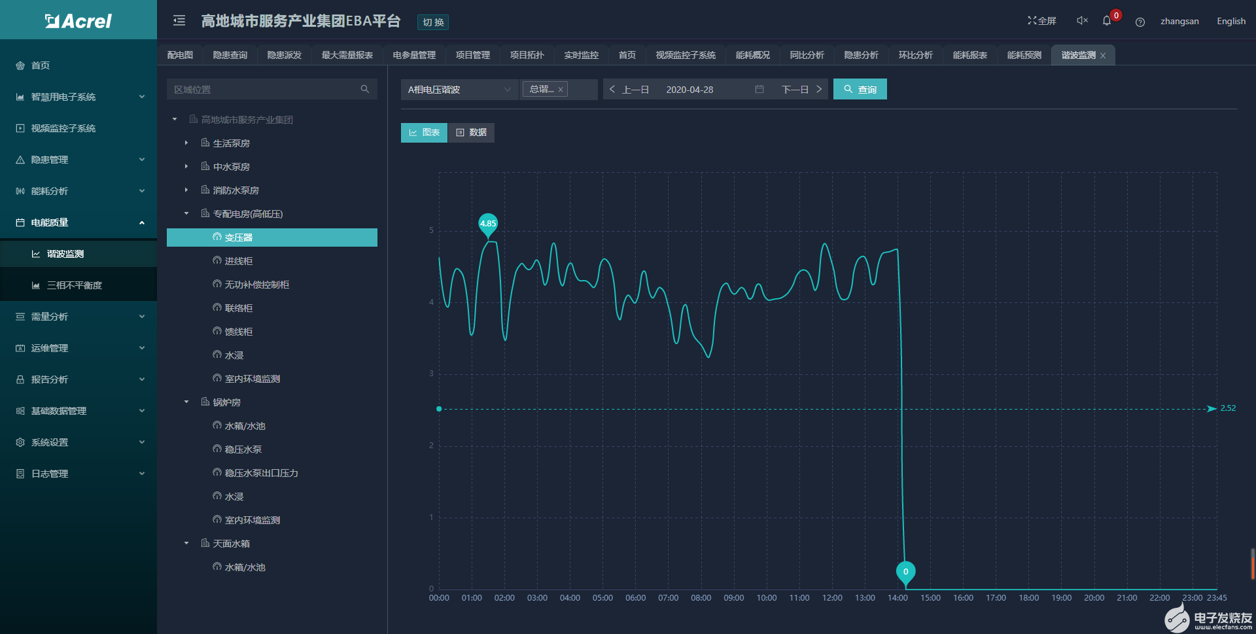This screenshot has width=1256, height=634.
Task: Select the highlighted 变压器 tree item
Action: pos(272,238)
